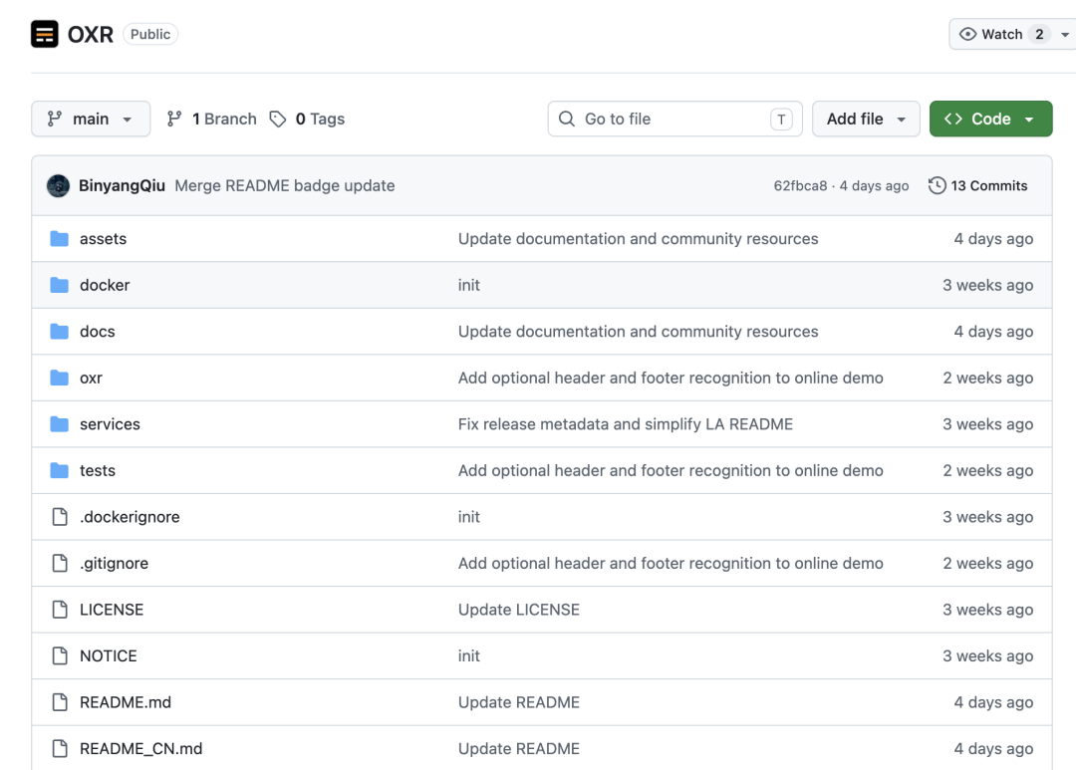Open the oxr folder name
This screenshot has width=1076, height=770.
pos(91,378)
